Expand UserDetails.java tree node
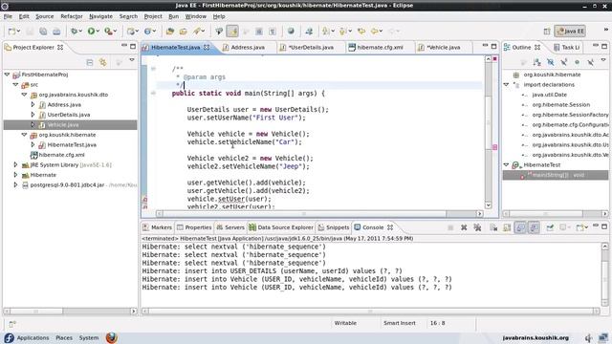The image size is (612, 344). pos(33,115)
